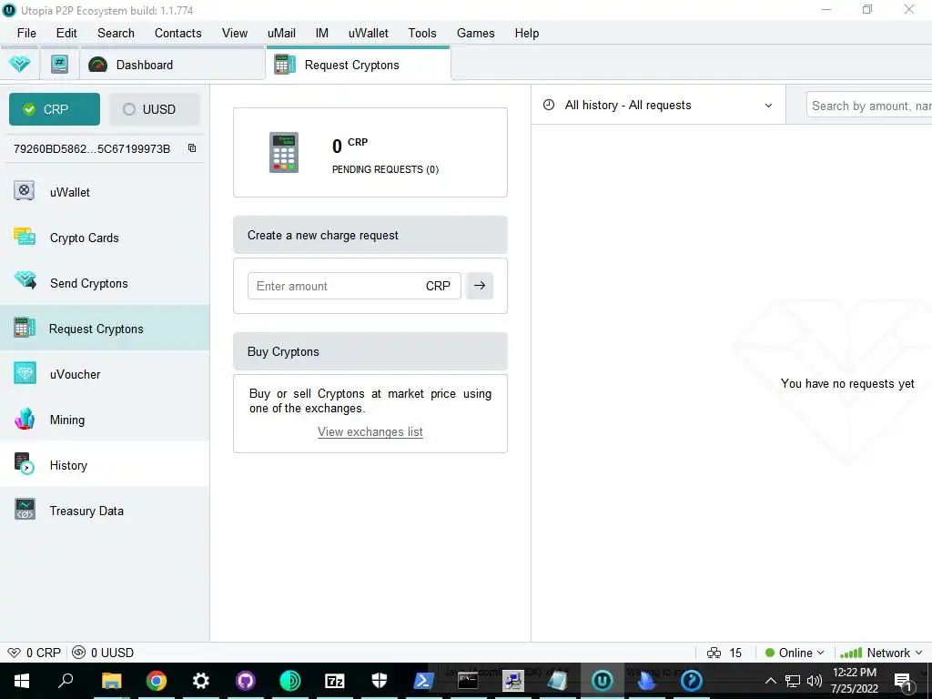The height and width of the screenshot is (699, 932).
Task: Click the Buy Cryptons header
Action: point(370,352)
